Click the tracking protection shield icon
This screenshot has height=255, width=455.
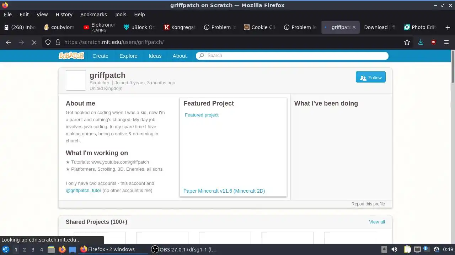48,42
